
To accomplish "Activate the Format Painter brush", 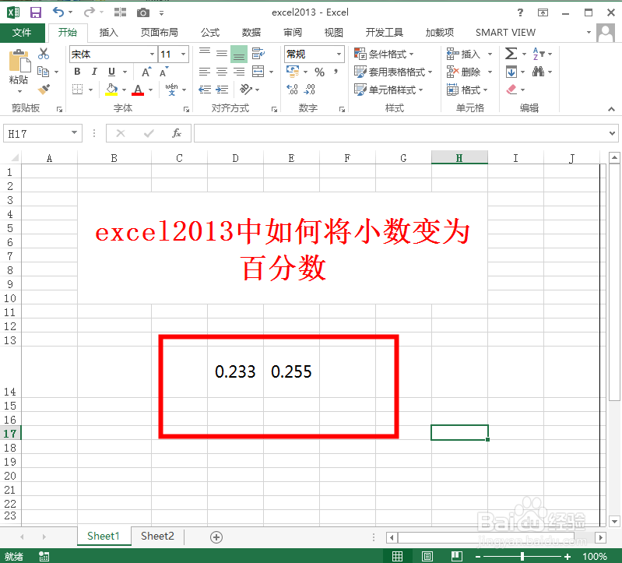I will pyautogui.click(x=44, y=90).
